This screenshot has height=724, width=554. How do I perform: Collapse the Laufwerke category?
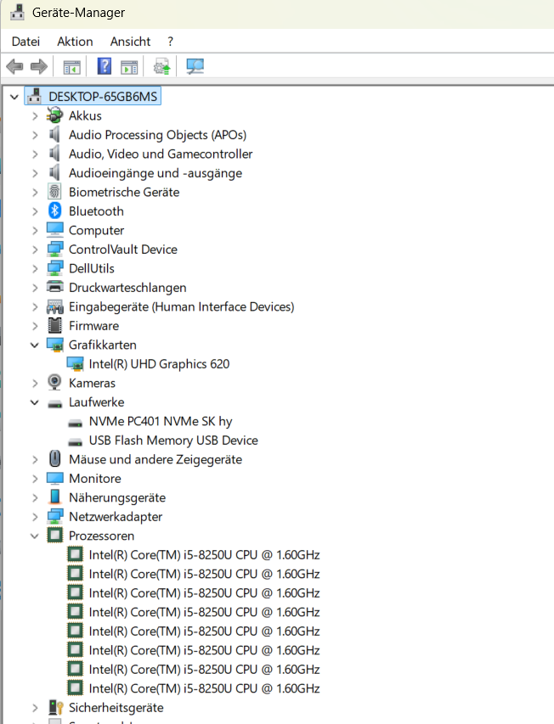click(35, 402)
